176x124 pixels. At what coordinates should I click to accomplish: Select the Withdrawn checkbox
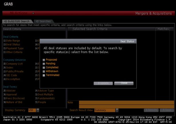[44, 71]
